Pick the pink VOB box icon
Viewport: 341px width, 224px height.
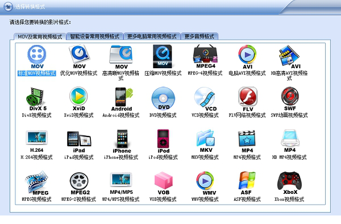click(164, 183)
